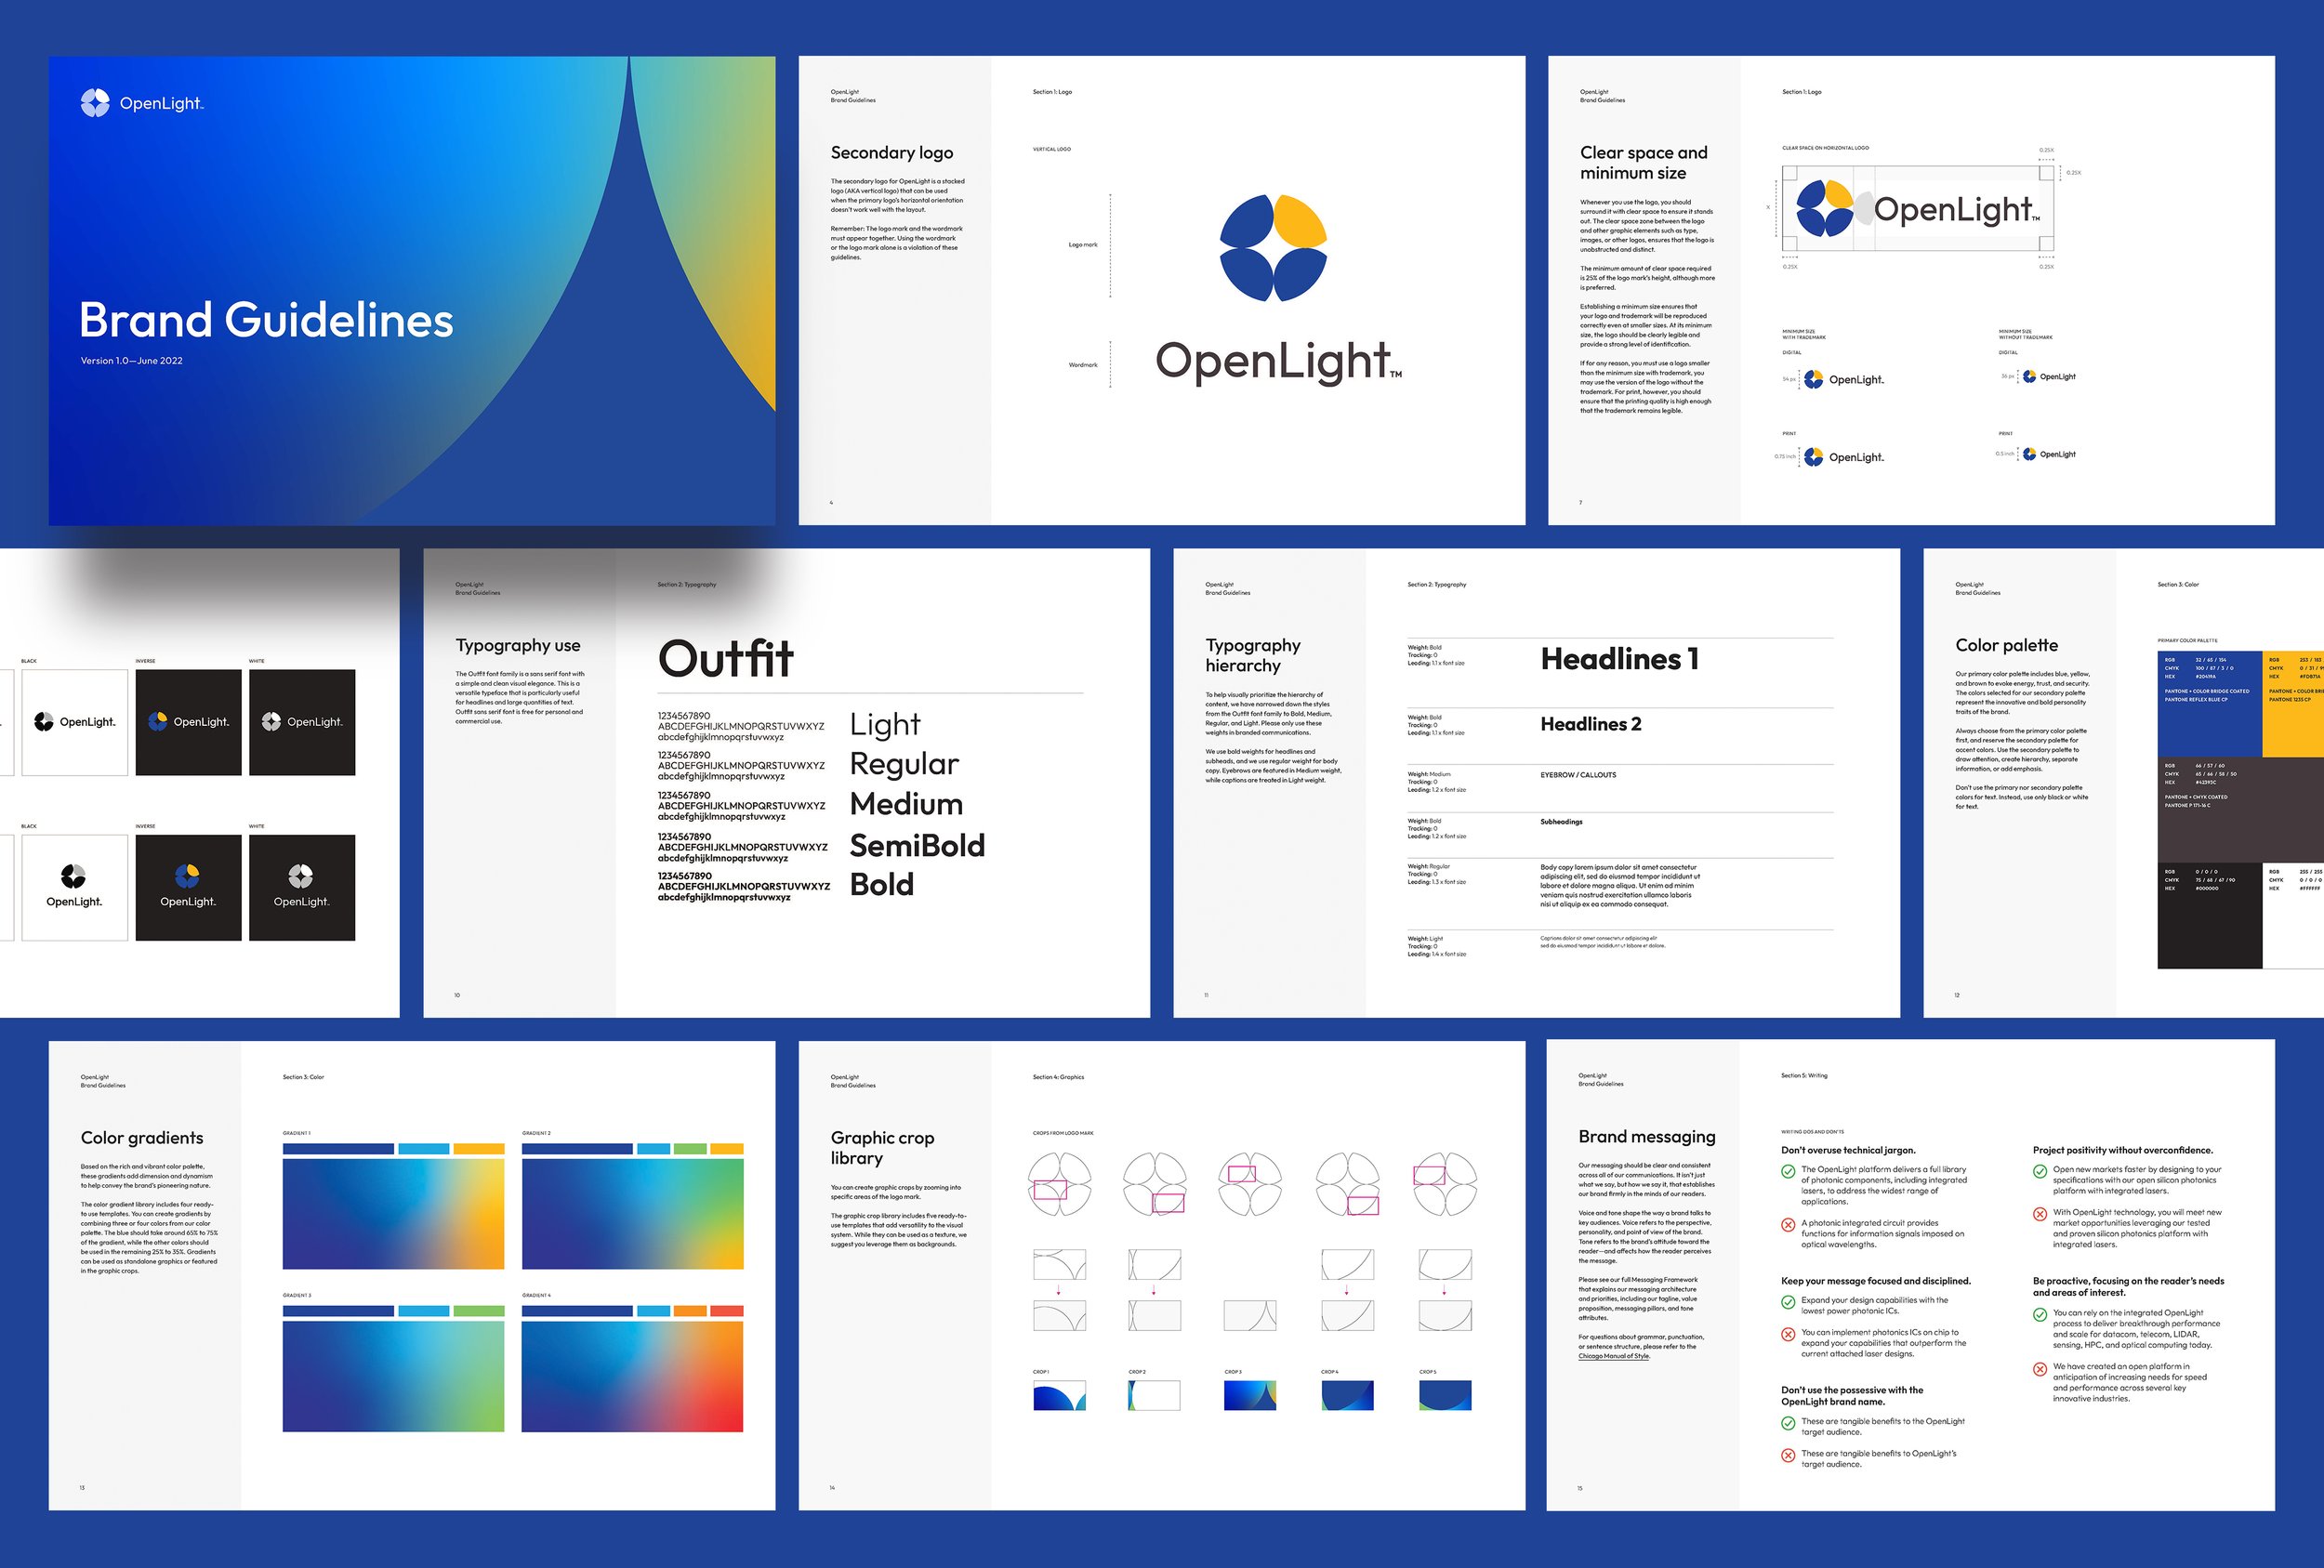Click green checkmark under 'Project positivity without overconfidence'

click(x=2040, y=1171)
